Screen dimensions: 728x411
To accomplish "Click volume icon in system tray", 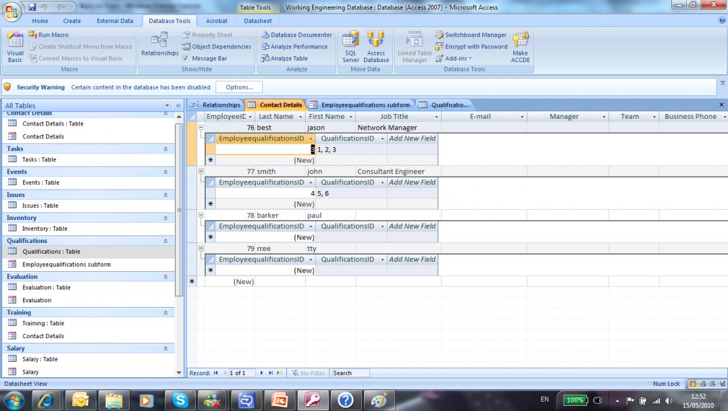I will (x=669, y=400).
